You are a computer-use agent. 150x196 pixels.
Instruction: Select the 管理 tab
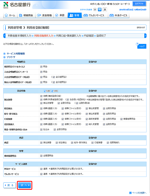click(75, 15)
